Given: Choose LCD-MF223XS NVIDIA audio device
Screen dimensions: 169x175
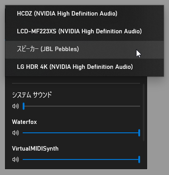Looking at the screenshot, I should point(84,32).
